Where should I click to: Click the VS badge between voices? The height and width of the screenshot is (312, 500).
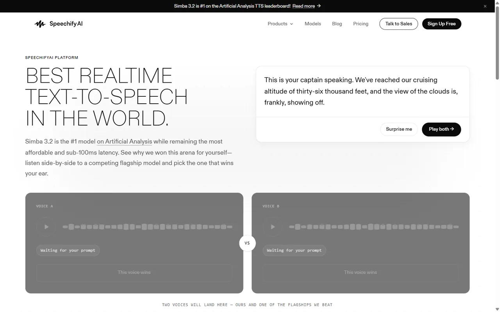[x=247, y=243]
